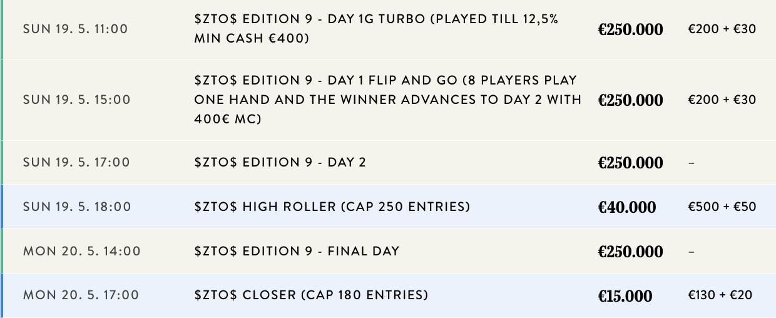Click the €15.000 Closer prize pool

click(625, 295)
